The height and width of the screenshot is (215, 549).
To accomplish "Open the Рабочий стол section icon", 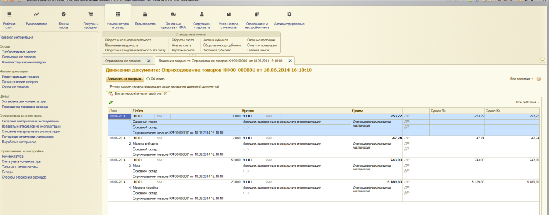I will click(x=9, y=14).
